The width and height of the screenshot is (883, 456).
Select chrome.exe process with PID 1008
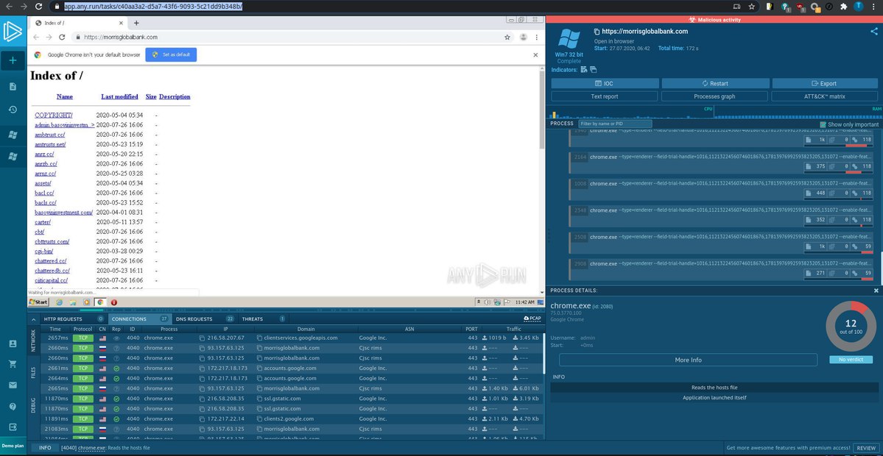(720, 188)
